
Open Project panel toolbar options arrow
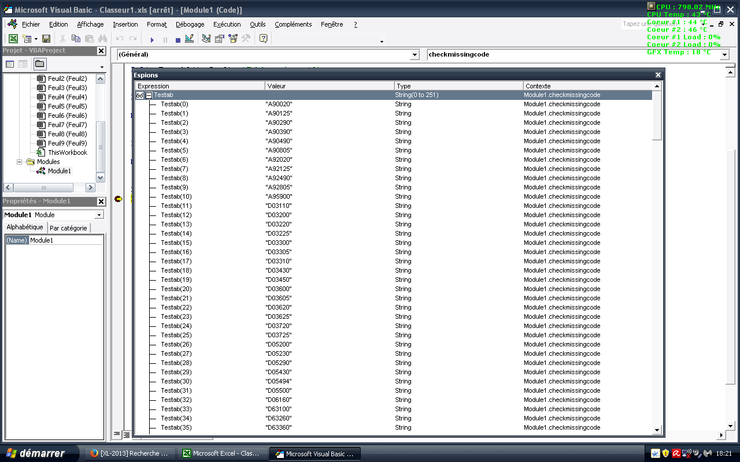pos(102,67)
